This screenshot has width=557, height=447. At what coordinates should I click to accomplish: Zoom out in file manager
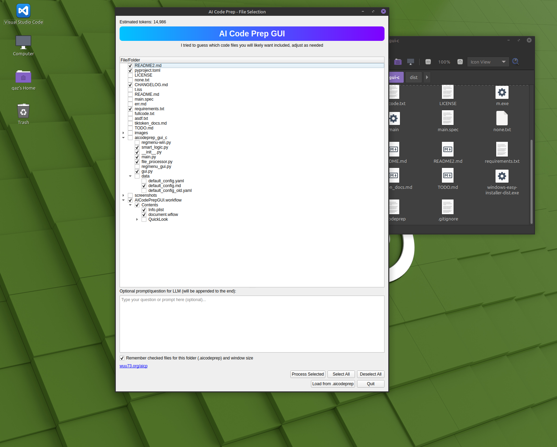click(x=428, y=62)
